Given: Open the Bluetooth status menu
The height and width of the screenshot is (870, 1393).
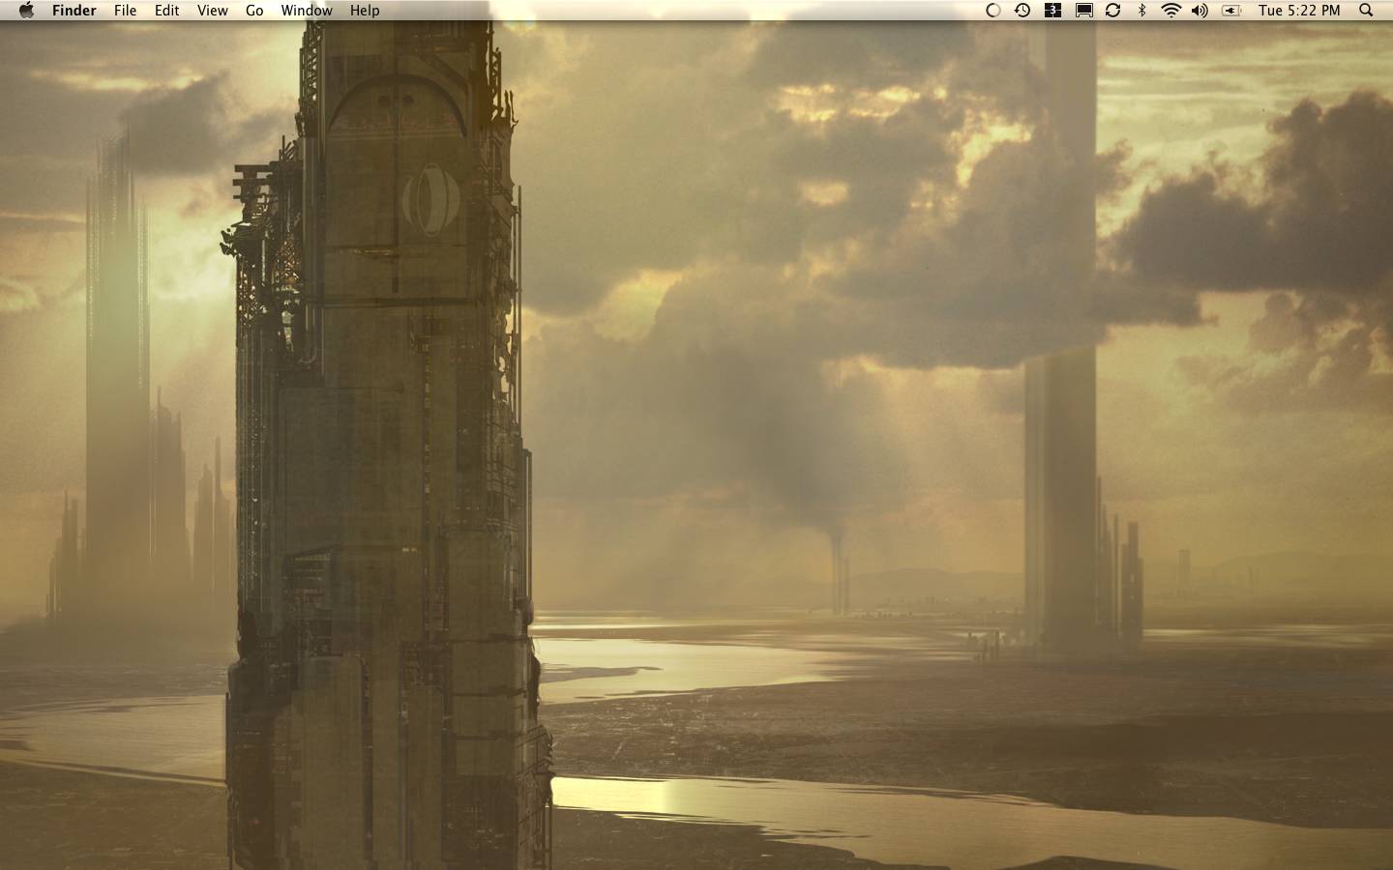Looking at the screenshot, I should [x=1142, y=10].
